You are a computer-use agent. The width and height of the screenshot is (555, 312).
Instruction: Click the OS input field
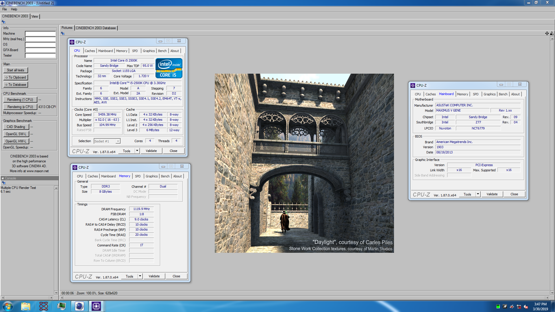(x=40, y=44)
